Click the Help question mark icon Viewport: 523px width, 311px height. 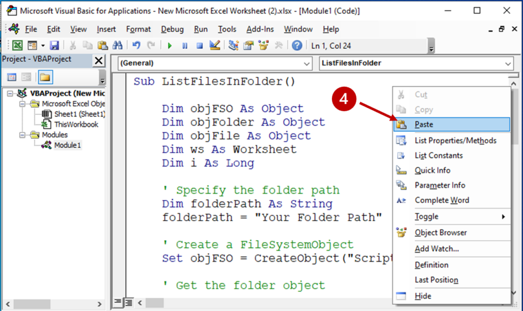[297, 45]
